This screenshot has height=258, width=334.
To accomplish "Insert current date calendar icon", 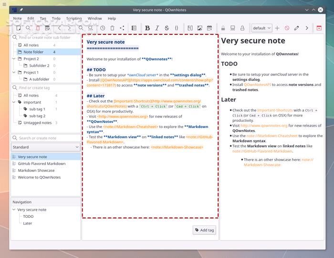I will pos(209,28).
